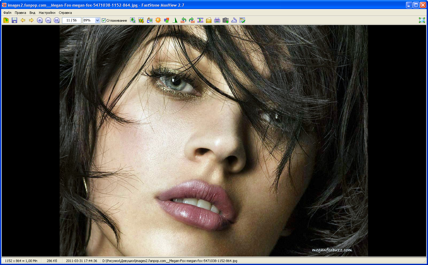
Task: Show actual size 1:1 icon
Action: click(57, 20)
